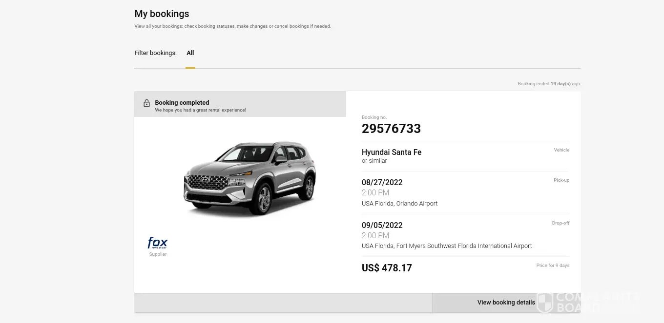
Task: Click the US$ 478.17 price
Action: [387, 268]
